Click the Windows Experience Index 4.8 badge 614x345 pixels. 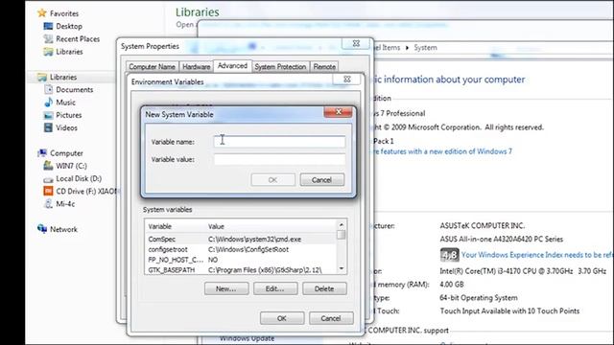449,255
